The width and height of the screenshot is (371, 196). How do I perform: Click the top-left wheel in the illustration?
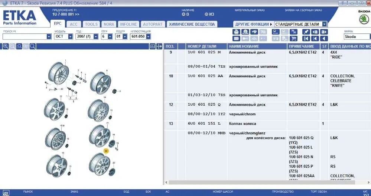[58, 73]
